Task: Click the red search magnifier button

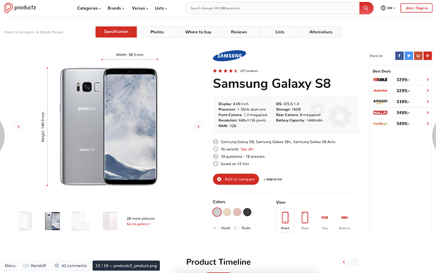Action: point(366,8)
